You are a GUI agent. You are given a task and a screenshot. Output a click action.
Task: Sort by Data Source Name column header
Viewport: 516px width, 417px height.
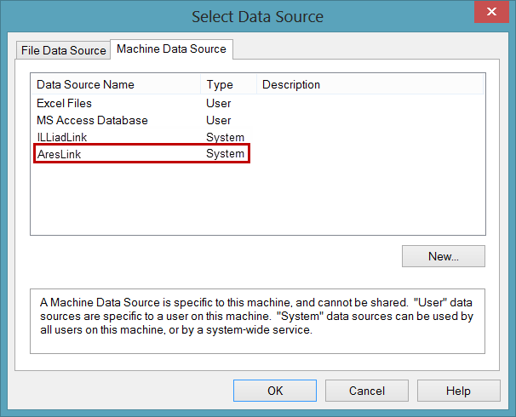(85, 85)
